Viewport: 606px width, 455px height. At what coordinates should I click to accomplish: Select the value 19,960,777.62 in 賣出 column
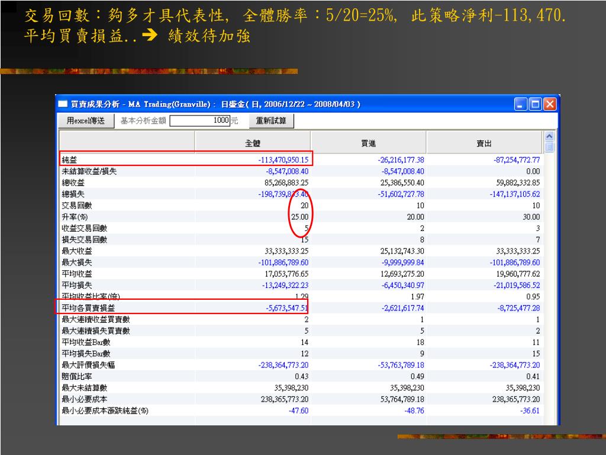tap(518, 274)
